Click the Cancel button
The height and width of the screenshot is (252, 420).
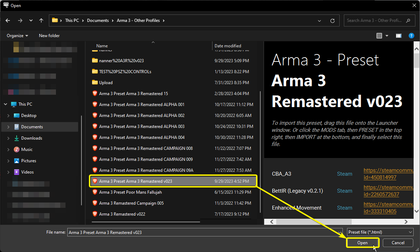398,243
